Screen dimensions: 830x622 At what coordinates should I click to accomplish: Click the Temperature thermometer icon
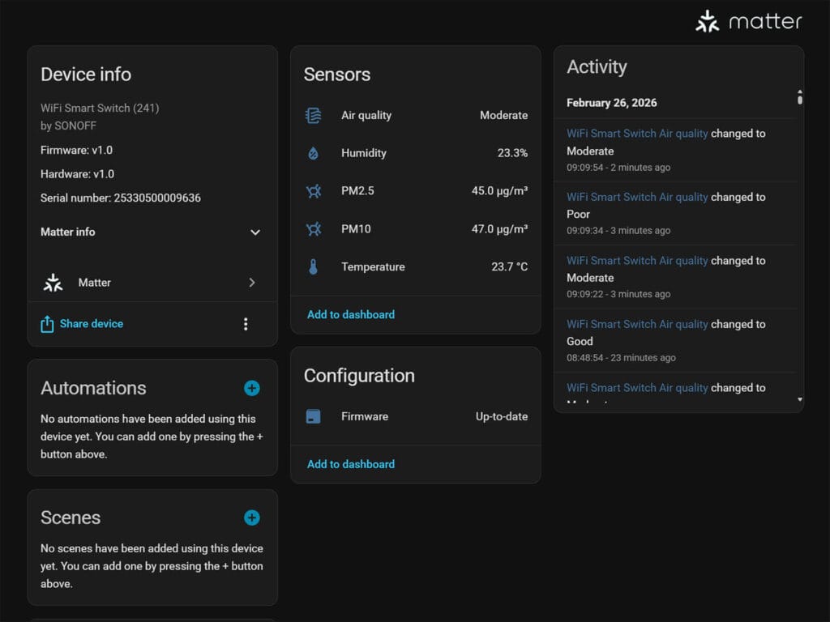click(313, 266)
